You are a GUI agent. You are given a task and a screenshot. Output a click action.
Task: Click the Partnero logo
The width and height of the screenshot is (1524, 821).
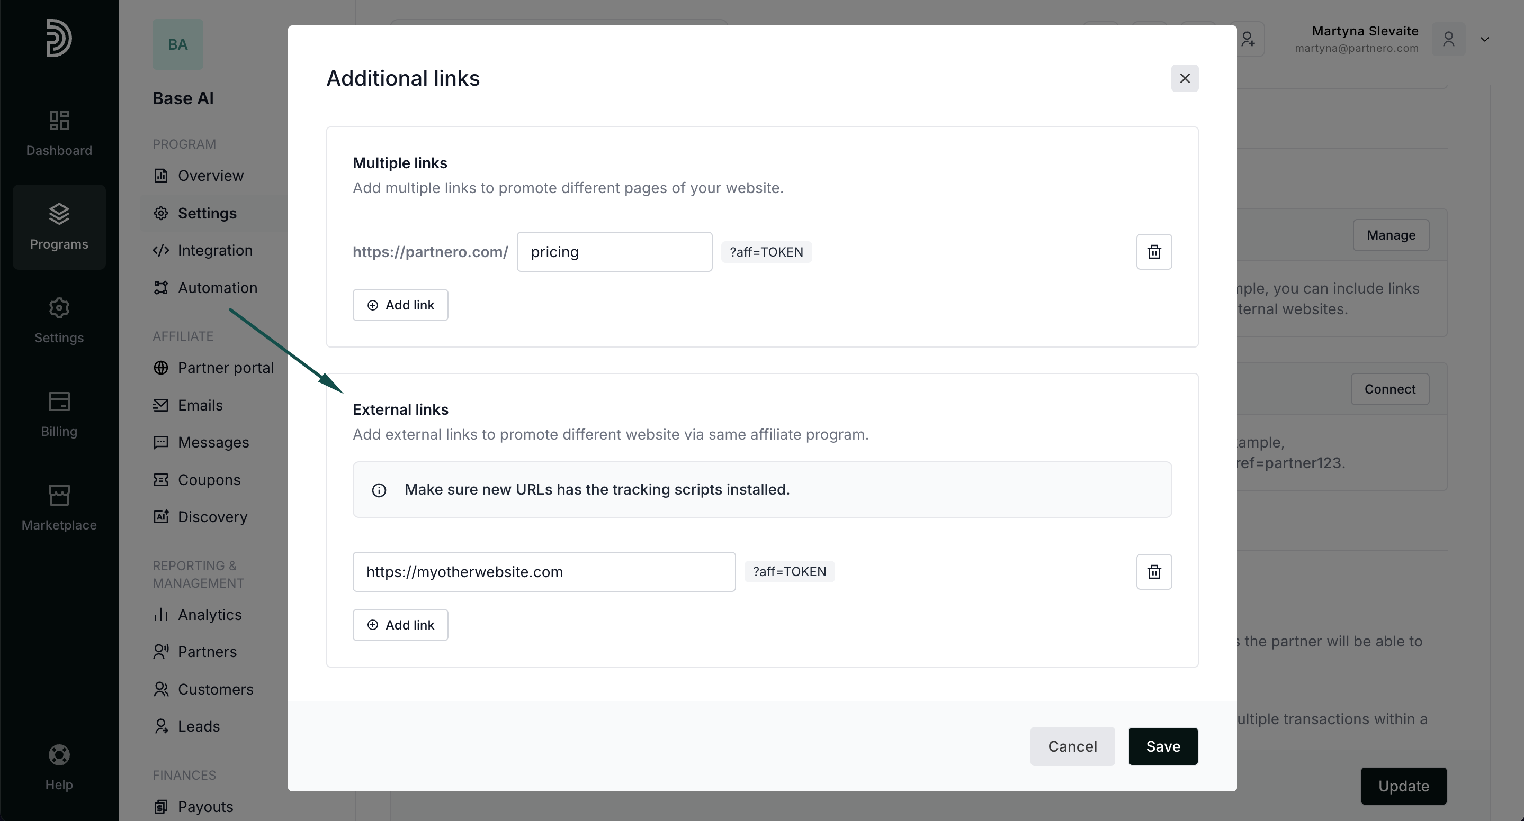(x=59, y=39)
